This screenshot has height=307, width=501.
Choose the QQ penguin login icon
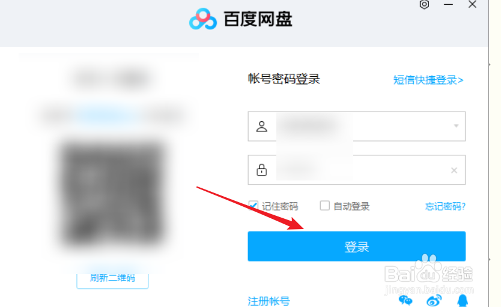(x=463, y=300)
